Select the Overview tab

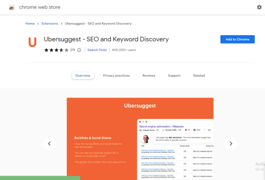click(x=83, y=76)
